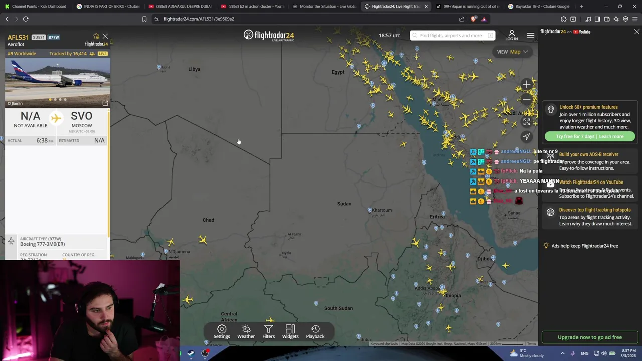Image resolution: width=642 pixels, height=361 pixels.
Task: Open the aircraft photo in new window
Action: [105, 103]
